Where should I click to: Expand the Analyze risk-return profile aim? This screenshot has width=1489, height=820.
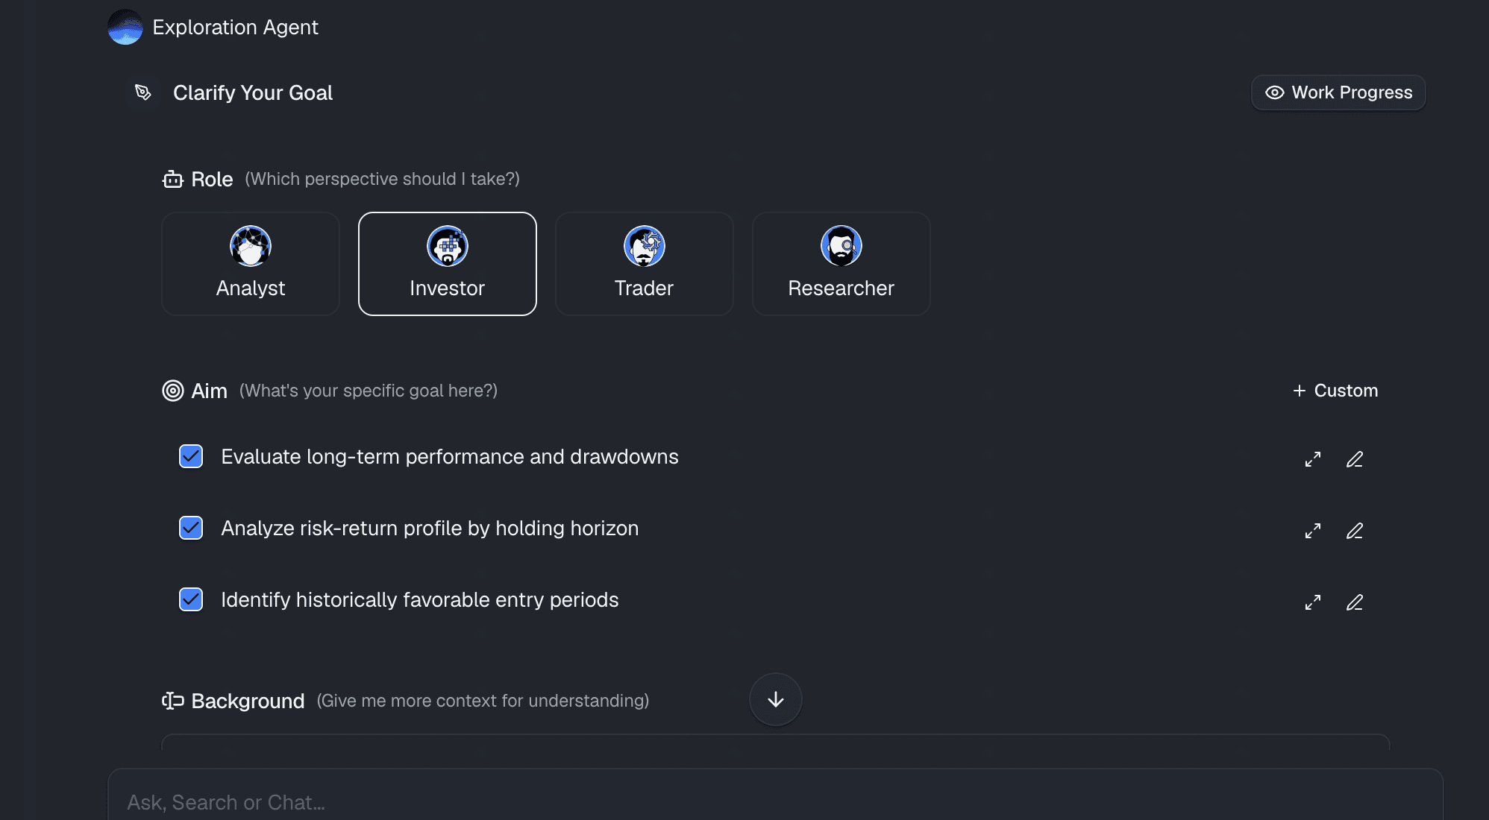pyautogui.click(x=1313, y=531)
